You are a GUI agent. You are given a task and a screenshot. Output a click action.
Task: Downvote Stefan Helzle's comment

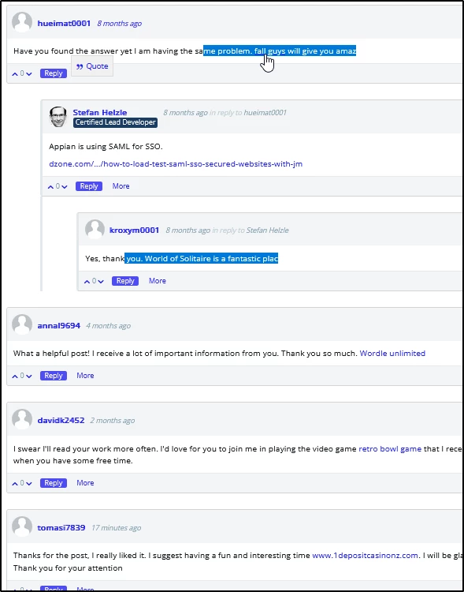(x=65, y=186)
